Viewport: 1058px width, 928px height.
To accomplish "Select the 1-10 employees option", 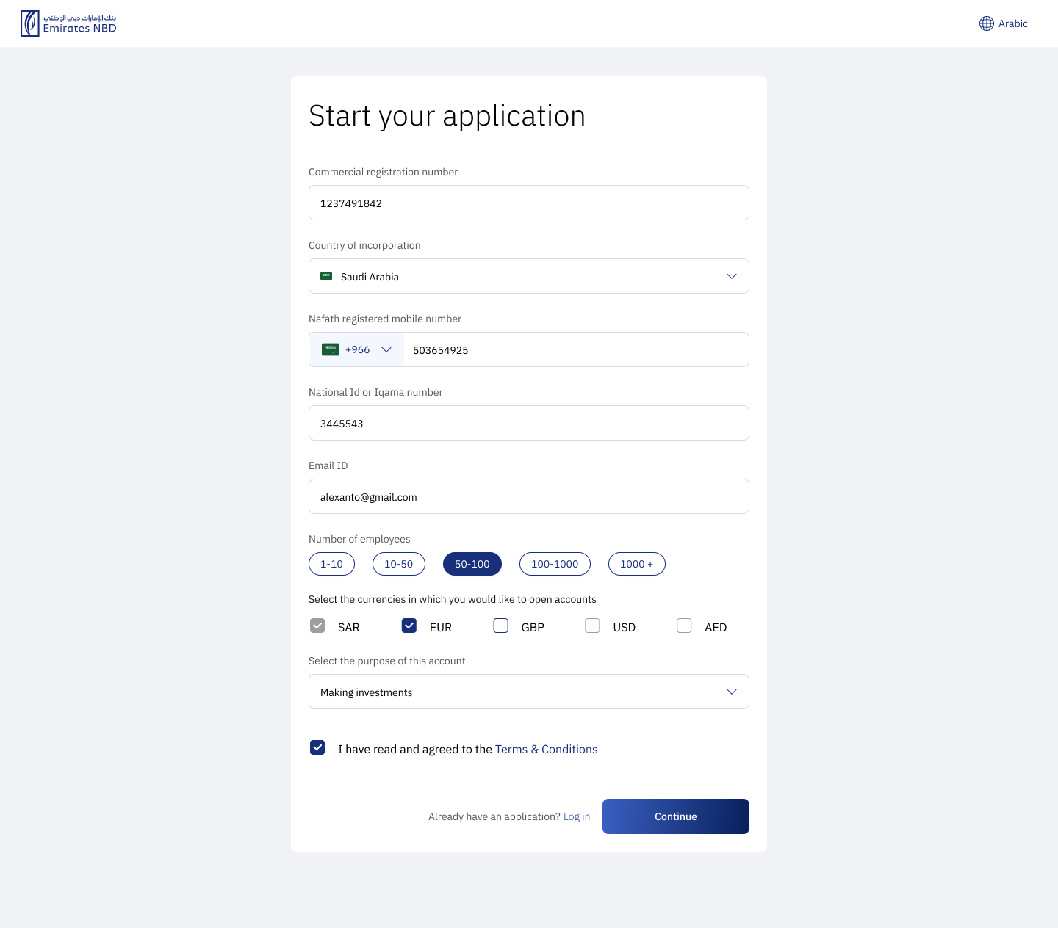I will [x=331, y=564].
